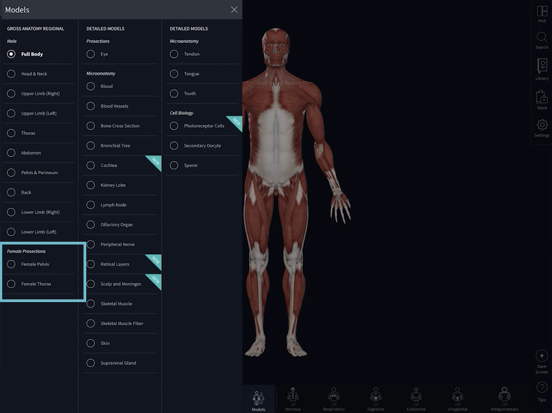Select the Bronchial Tree model
The width and height of the screenshot is (552, 413).
tap(91, 145)
